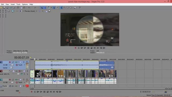Image resolution: width=172 pixels, height=97 pixels.
Task: Open Track FX on audio track 1
Action: [x=16, y=62]
